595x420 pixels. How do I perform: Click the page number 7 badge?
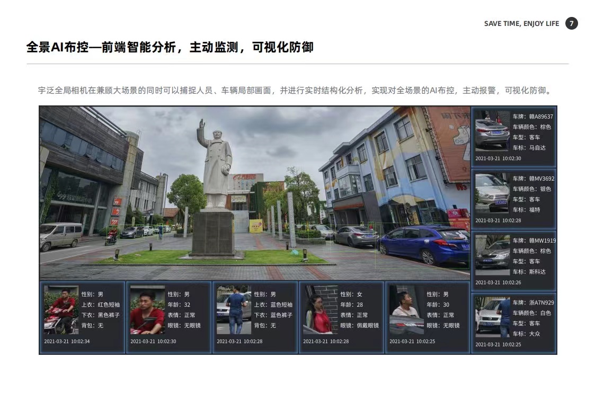571,23
